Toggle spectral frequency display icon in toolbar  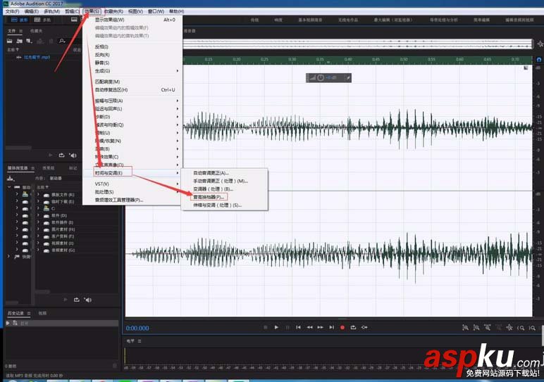74,20
